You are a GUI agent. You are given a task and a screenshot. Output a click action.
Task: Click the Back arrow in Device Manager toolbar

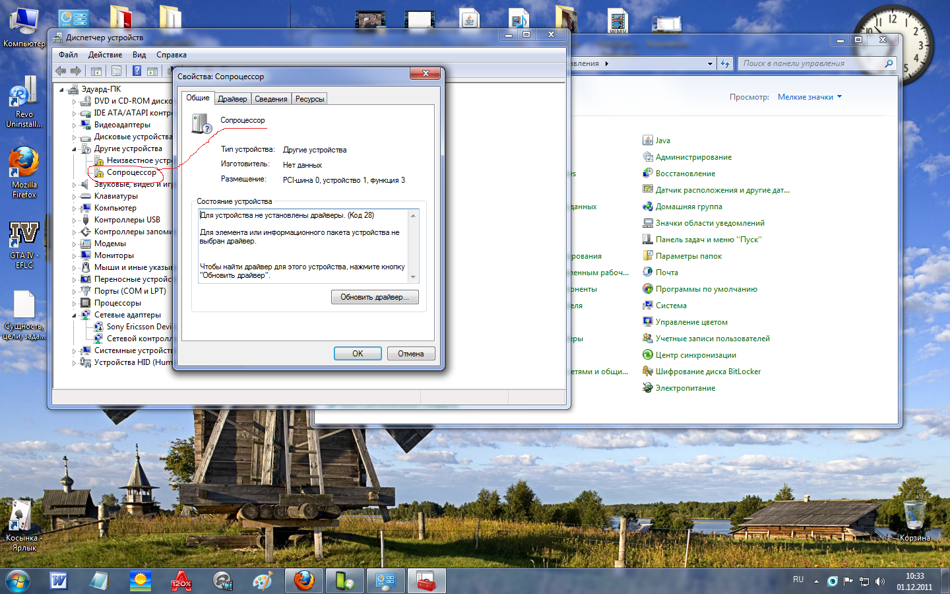click(61, 71)
